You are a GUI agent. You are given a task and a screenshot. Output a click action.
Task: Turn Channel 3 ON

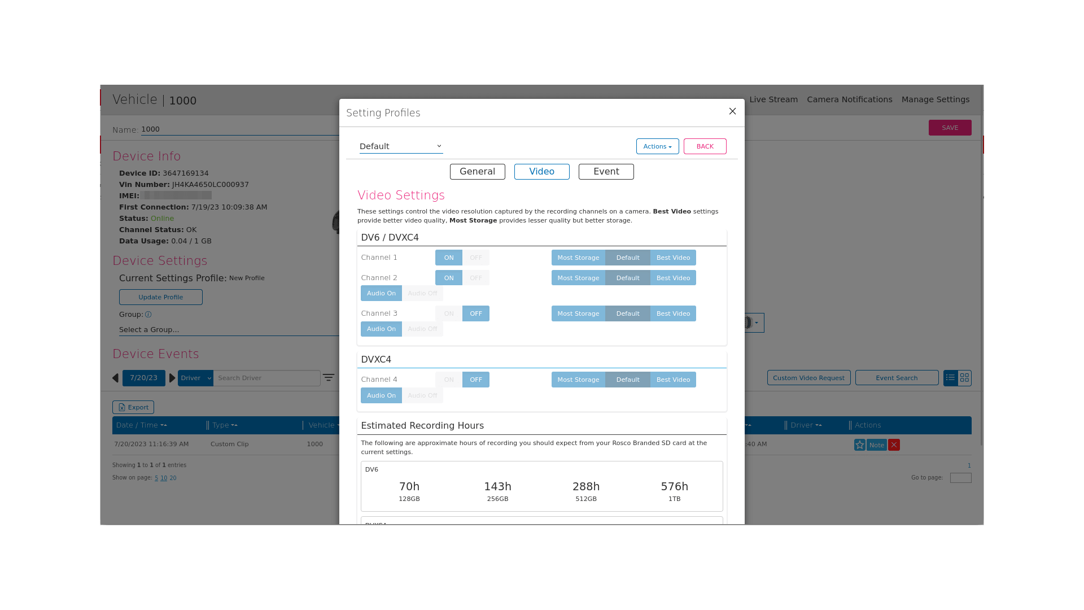tap(449, 313)
